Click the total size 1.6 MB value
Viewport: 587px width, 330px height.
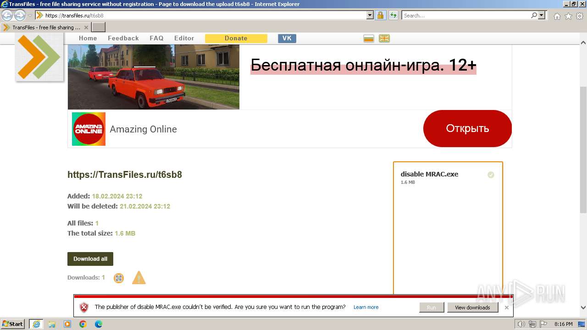[x=125, y=233]
